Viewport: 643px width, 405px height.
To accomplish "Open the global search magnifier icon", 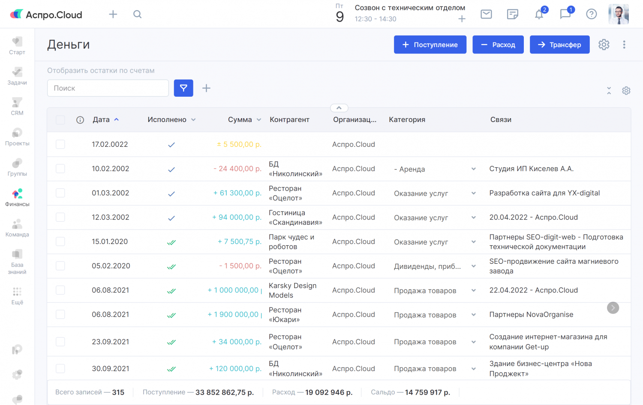I will click(x=137, y=15).
